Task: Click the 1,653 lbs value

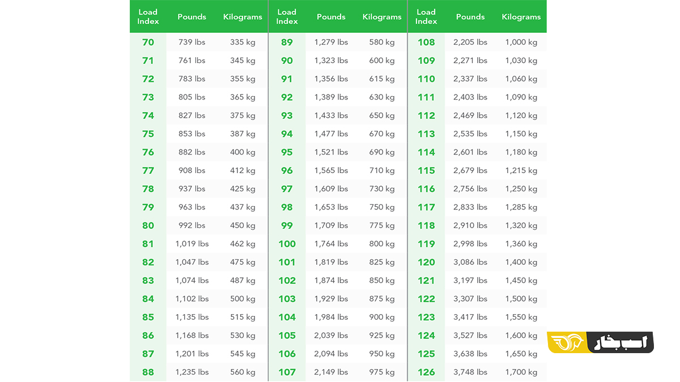Action: pos(331,207)
